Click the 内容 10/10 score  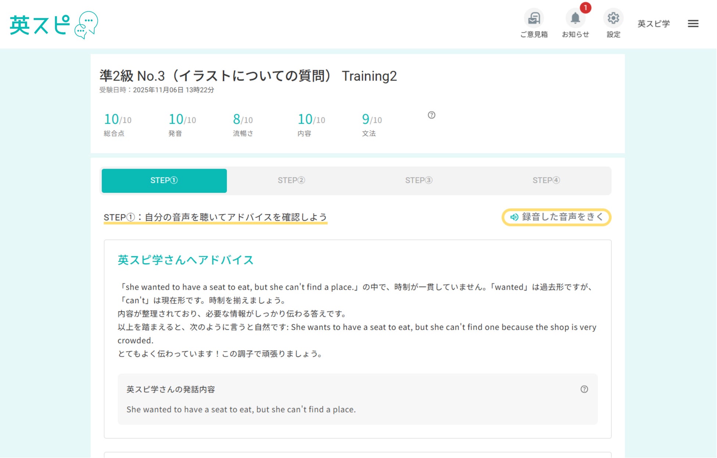click(311, 119)
